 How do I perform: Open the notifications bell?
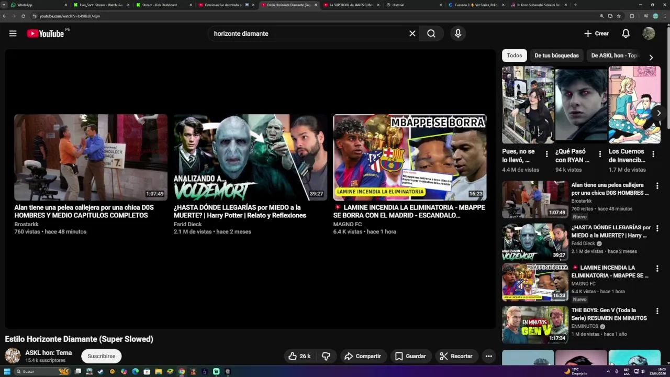(626, 34)
